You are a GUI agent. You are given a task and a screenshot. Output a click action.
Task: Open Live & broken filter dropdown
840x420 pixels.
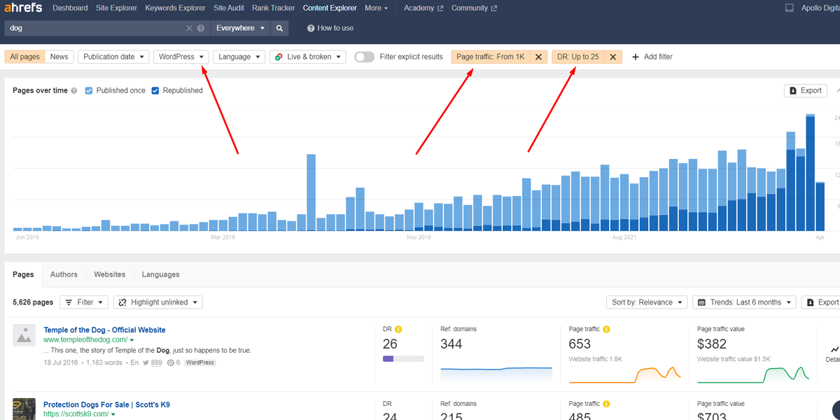[x=308, y=57]
